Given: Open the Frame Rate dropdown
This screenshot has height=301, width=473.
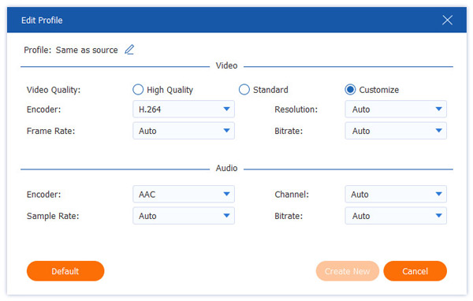Looking at the screenshot, I should [x=184, y=131].
